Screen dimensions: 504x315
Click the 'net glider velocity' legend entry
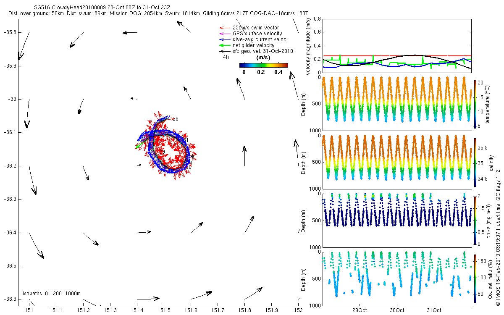[x=253, y=45]
